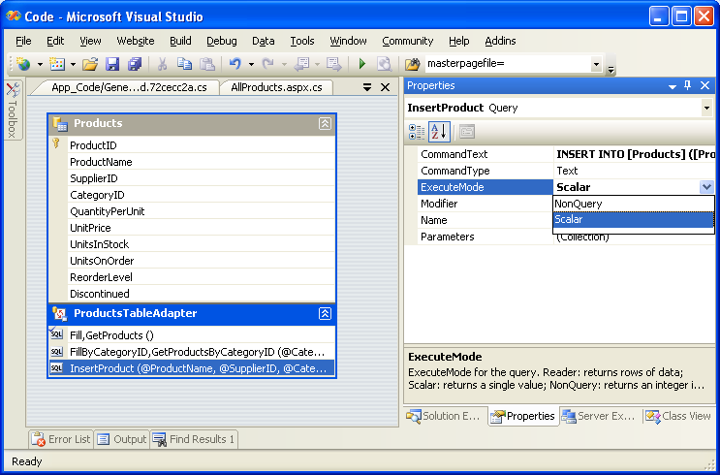720x475 pixels.
Task: Toggle auto-hide pin on Properties panel
Action: (x=688, y=86)
